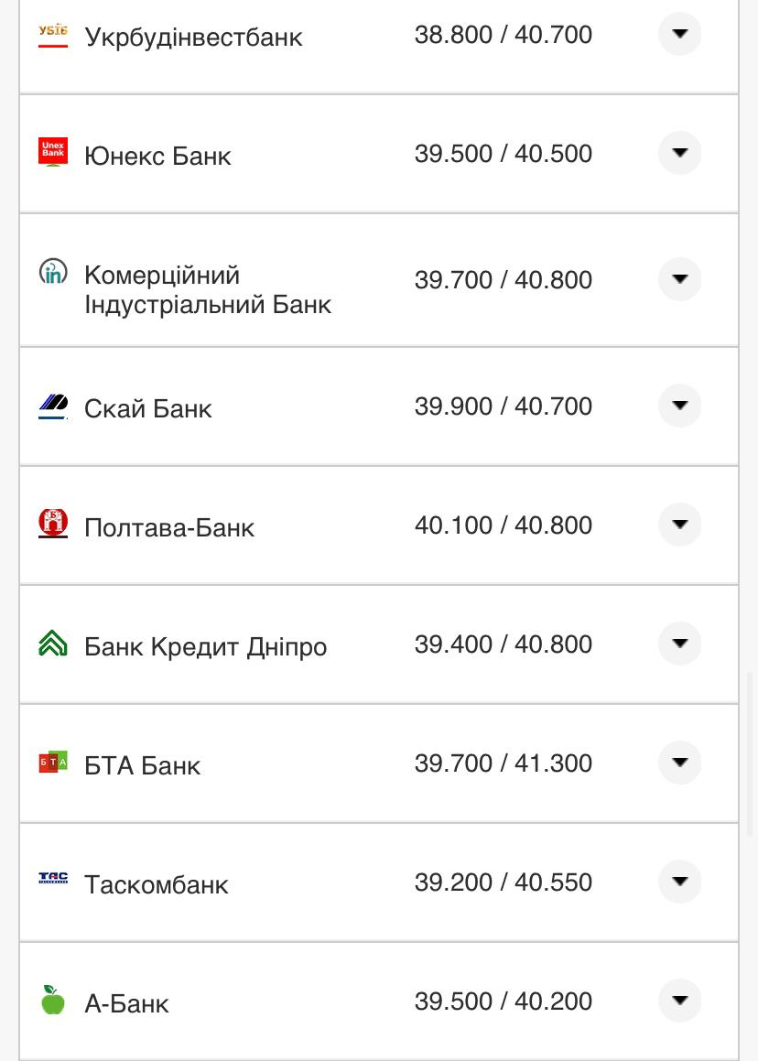
Task: Click the Полтава-Банк red logo icon
Action: click(53, 524)
